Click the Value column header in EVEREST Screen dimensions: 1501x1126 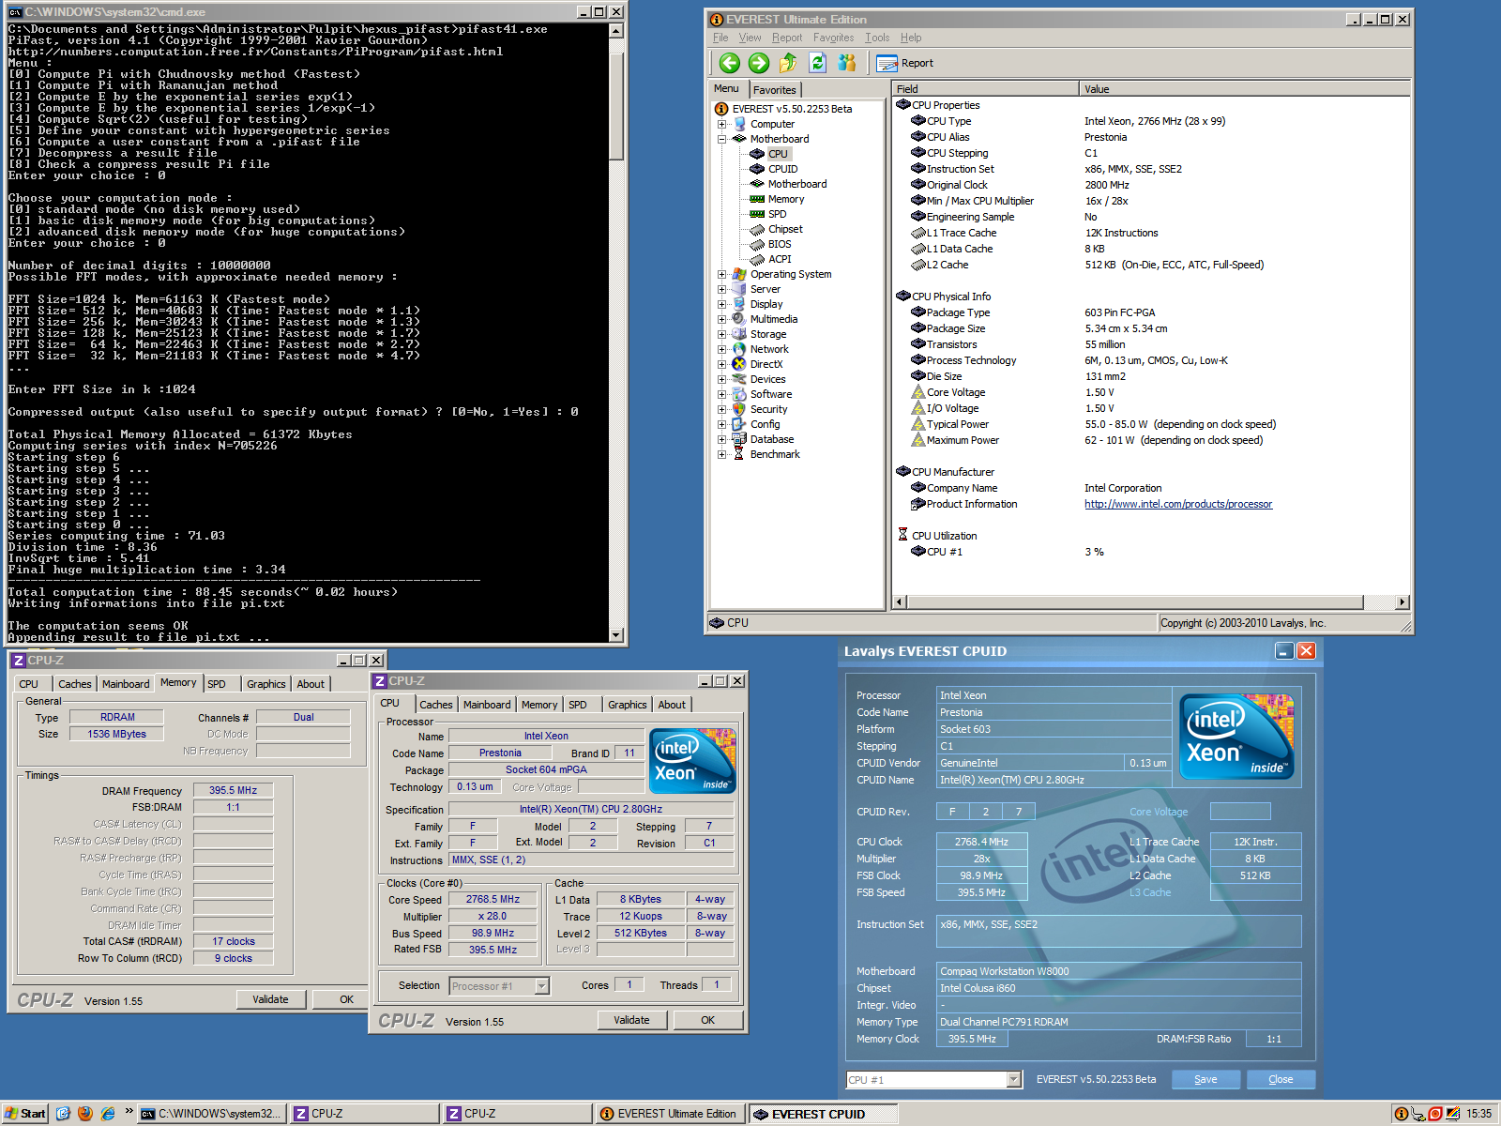tap(1244, 89)
